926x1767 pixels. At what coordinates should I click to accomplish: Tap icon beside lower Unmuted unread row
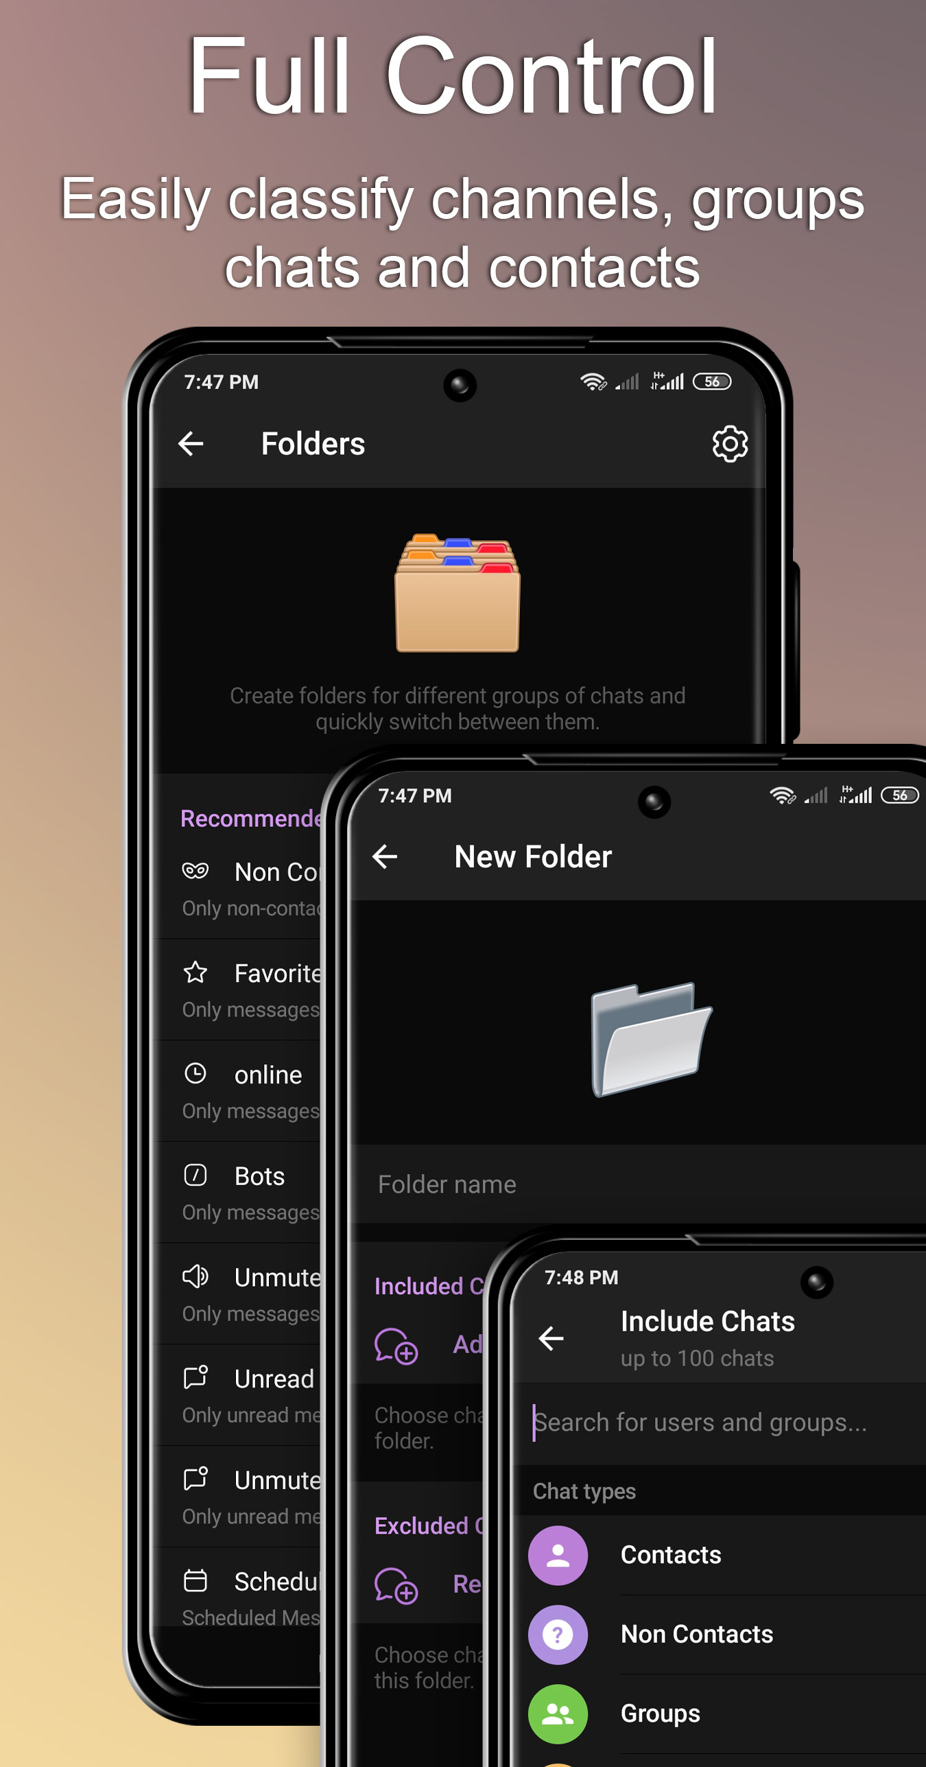195,1479
